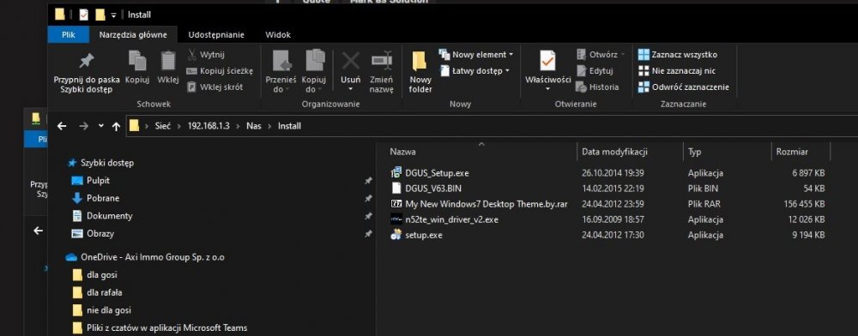Screen dimensions: 858x336
Task: Open Historia file history
Action: (597, 87)
